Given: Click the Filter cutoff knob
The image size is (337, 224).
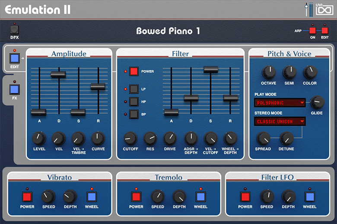Looking at the screenshot, I should pyautogui.click(x=130, y=138).
